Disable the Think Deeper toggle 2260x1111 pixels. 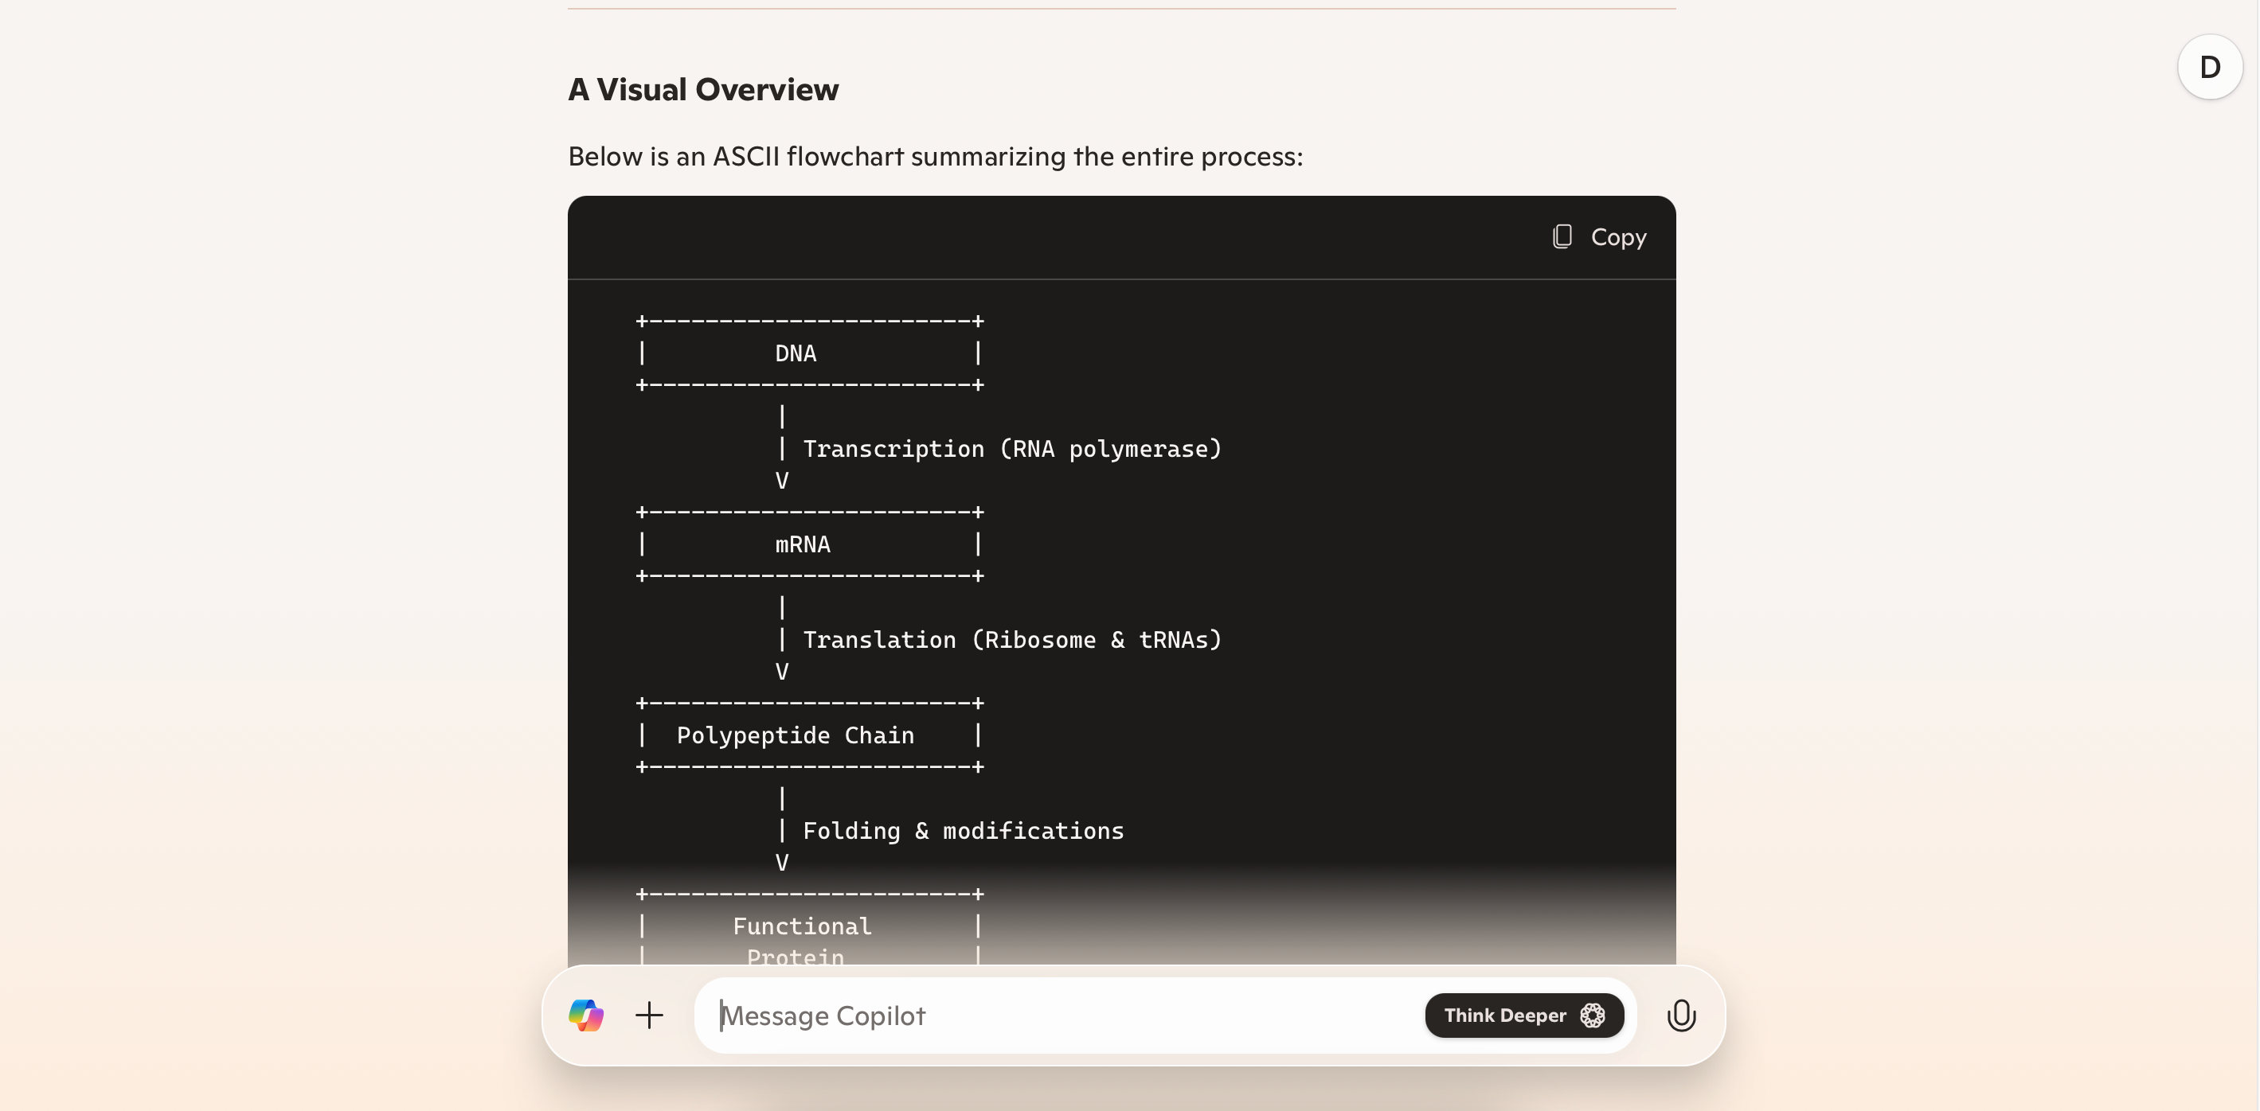(x=1524, y=1015)
